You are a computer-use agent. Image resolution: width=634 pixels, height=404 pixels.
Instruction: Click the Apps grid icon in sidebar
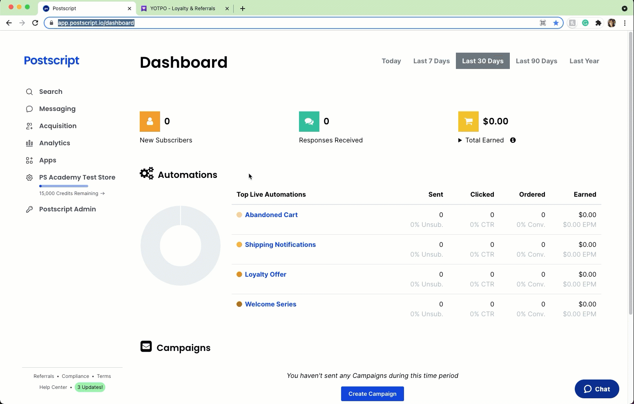tap(29, 160)
